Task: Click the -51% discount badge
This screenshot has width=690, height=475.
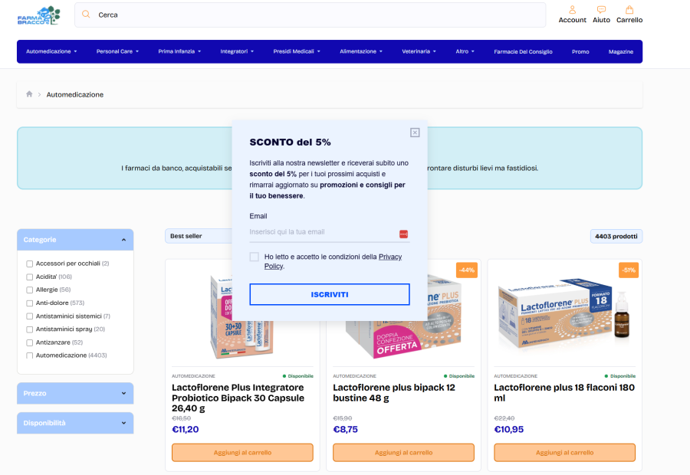Action: [x=629, y=270]
